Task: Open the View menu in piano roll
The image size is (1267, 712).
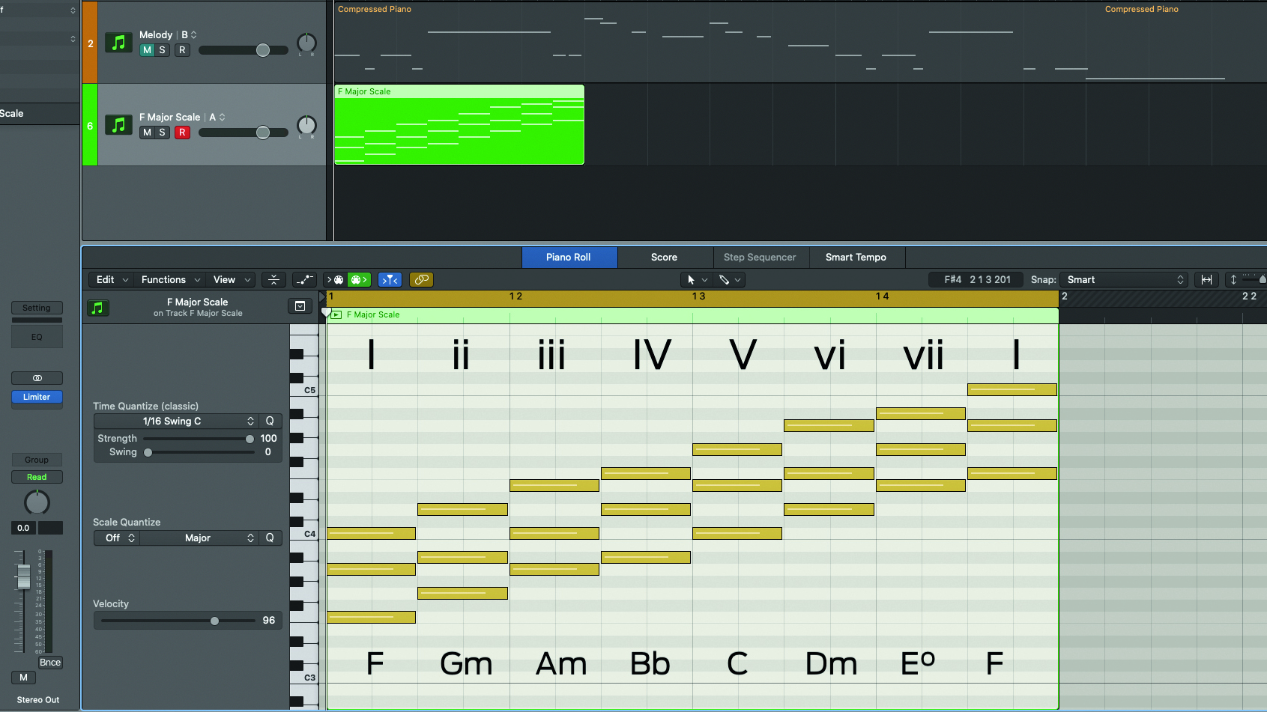Action: tap(230, 279)
